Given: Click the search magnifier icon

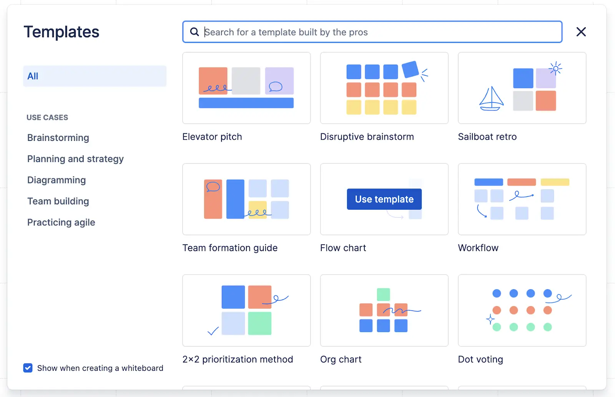Looking at the screenshot, I should pos(194,32).
